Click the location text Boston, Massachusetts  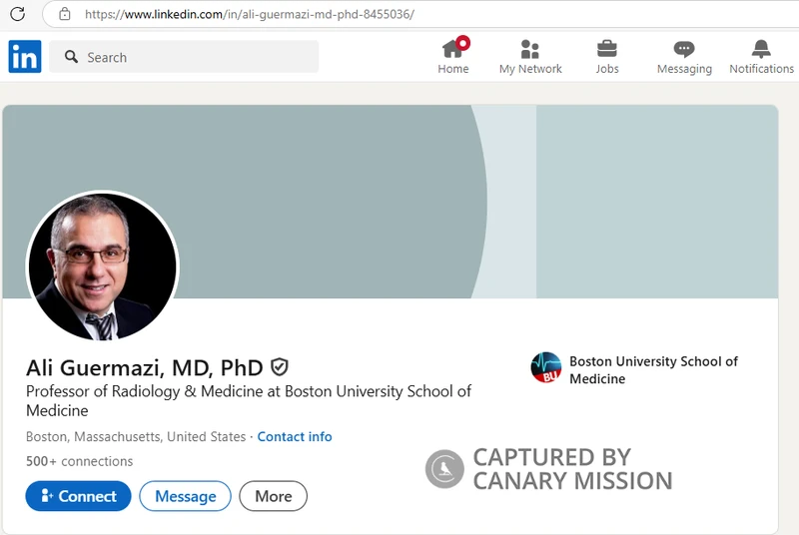[136, 437]
